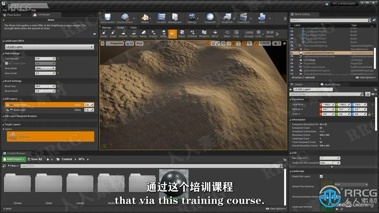Open the Noise Mode dropdown
This screenshot has width=379, height=213.
pyautogui.click(x=45, y=68)
